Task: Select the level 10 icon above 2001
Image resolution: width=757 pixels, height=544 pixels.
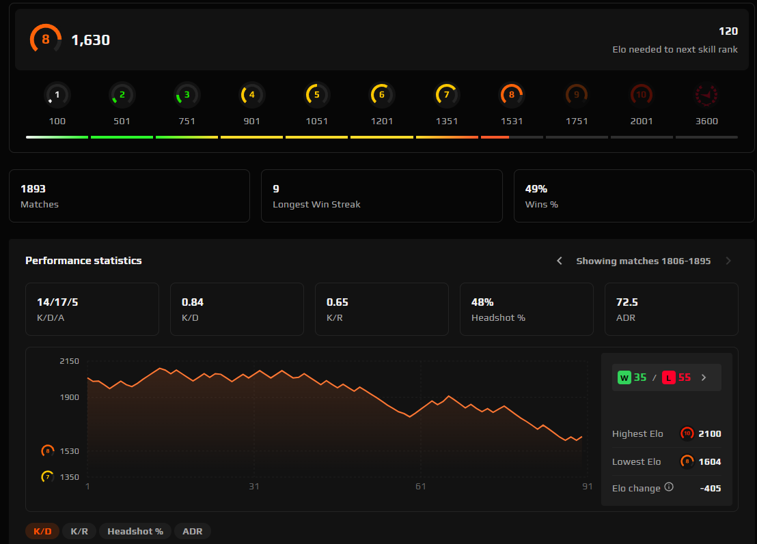Action: 641,94
